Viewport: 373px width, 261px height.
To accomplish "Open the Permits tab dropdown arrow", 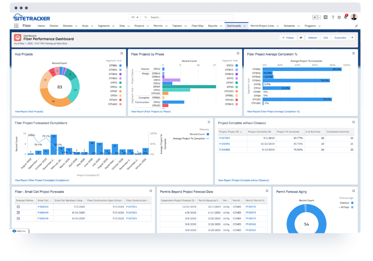I will (x=166, y=26).
